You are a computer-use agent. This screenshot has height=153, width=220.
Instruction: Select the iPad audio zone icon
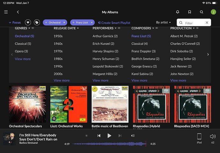pyautogui.click(x=199, y=136)
